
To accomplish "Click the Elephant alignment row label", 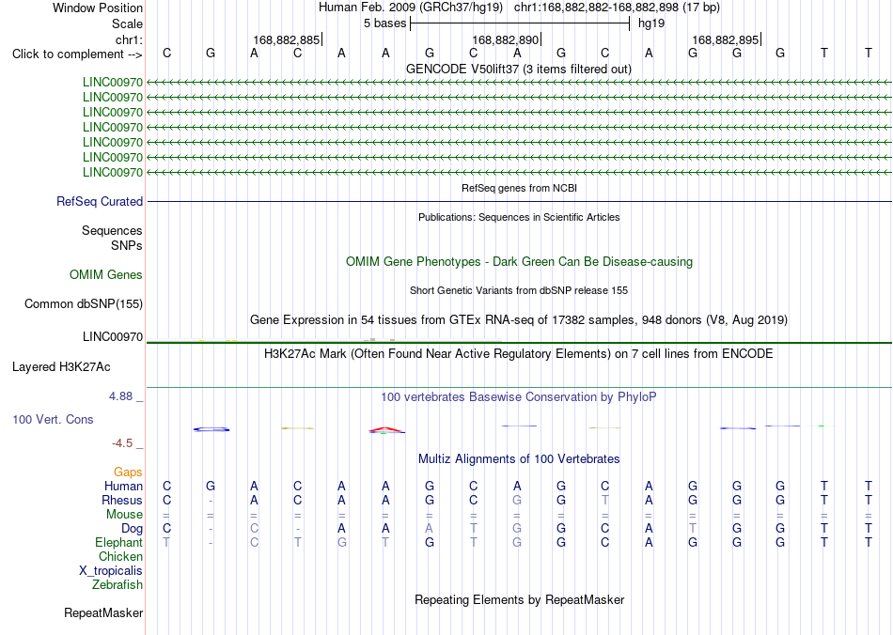I will [118, 542].
